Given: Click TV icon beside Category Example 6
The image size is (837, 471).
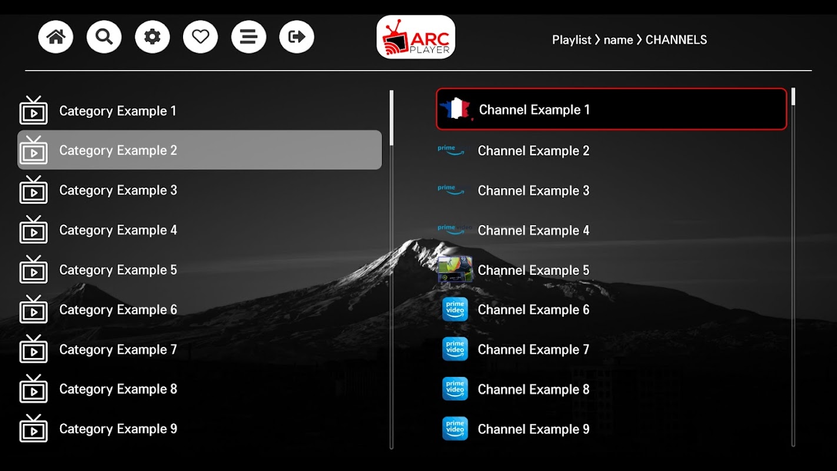Looking at the screenshot, I should (x=34, y=309).
